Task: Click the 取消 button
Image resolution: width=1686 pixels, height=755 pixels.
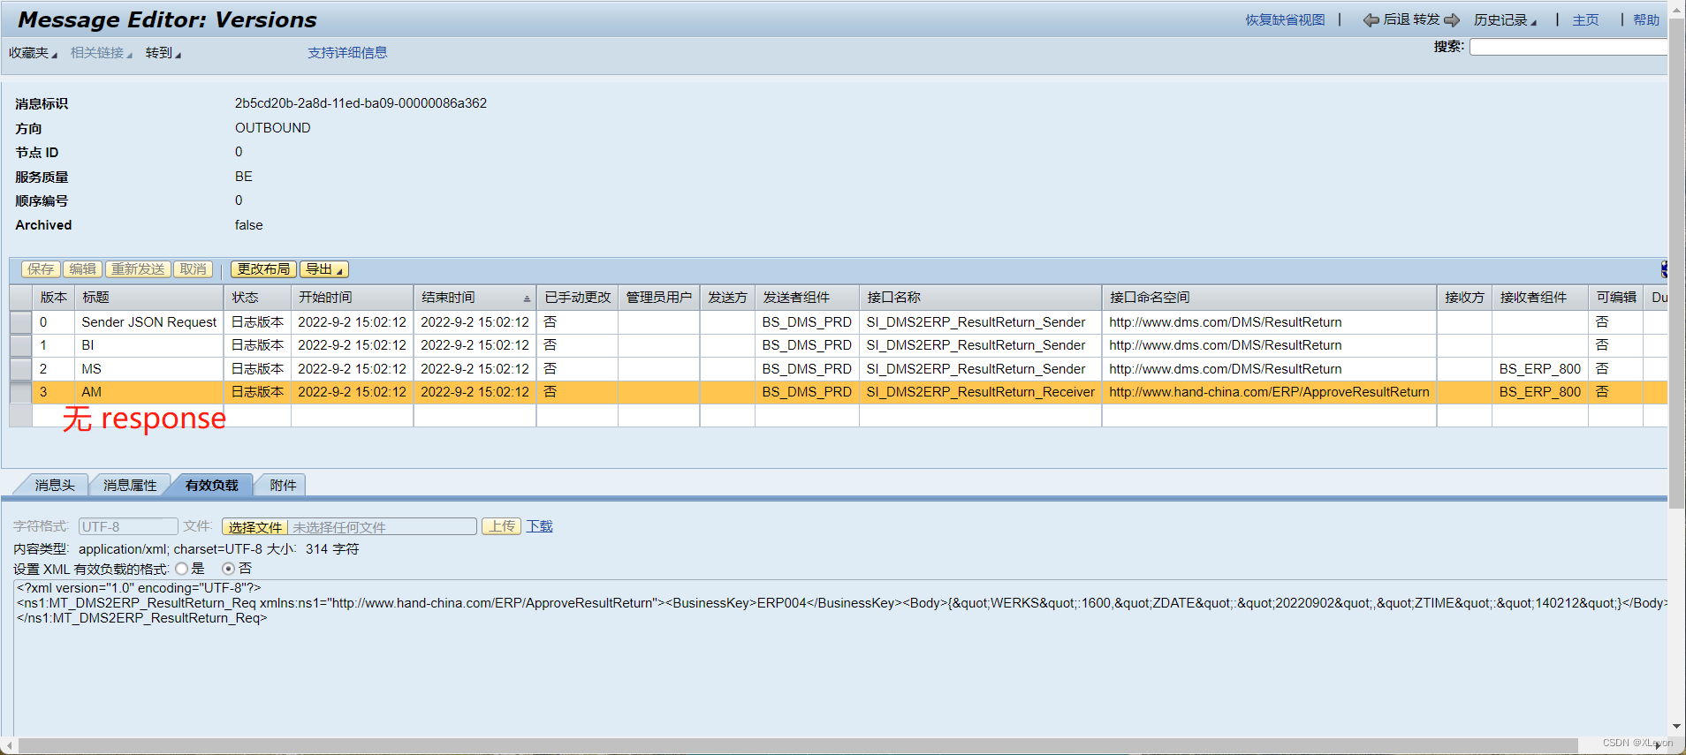Action: pos(193,269)
